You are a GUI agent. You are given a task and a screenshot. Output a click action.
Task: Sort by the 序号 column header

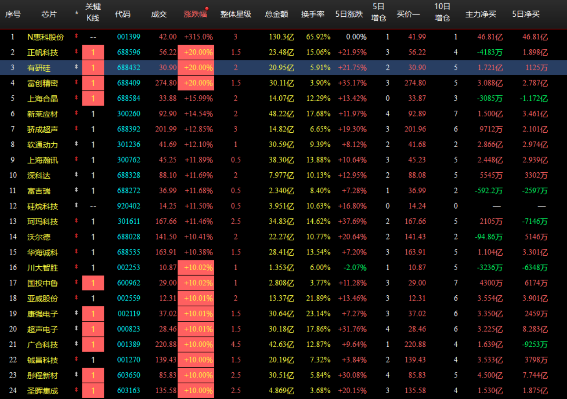[x=13, y=14]
